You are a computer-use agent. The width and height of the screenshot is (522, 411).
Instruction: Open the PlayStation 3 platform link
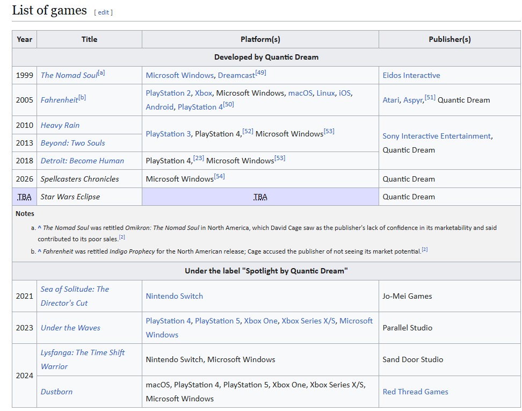(x=168, y=134)
